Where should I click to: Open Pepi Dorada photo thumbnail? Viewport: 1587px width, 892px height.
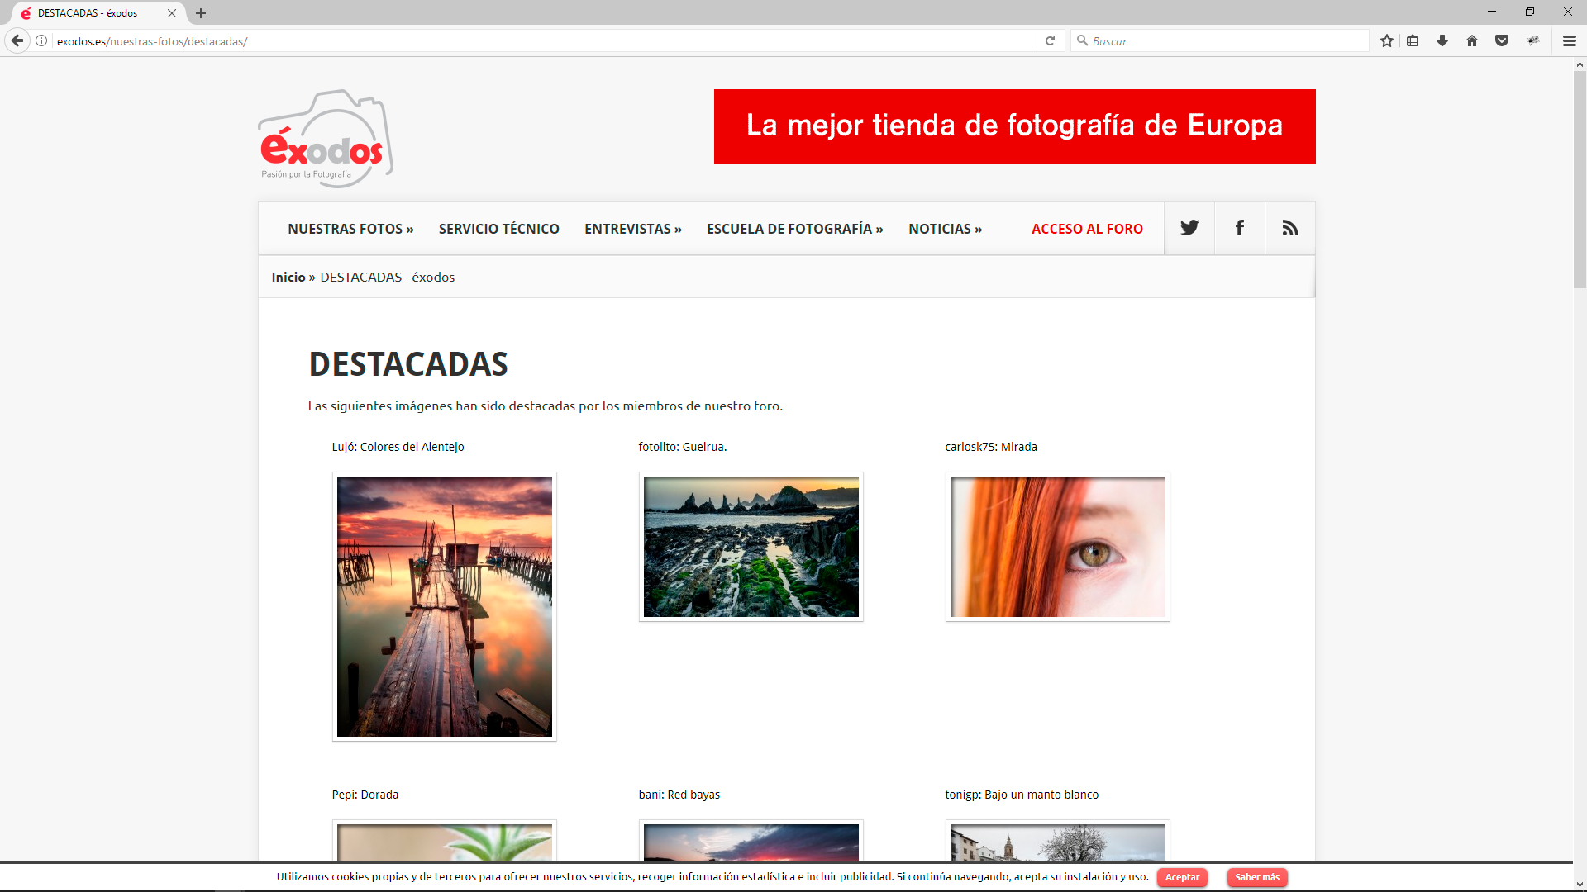445,841
